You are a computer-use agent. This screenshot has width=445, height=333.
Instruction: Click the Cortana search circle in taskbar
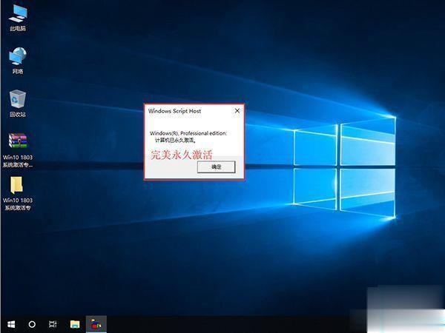click(x=32, y=324)
